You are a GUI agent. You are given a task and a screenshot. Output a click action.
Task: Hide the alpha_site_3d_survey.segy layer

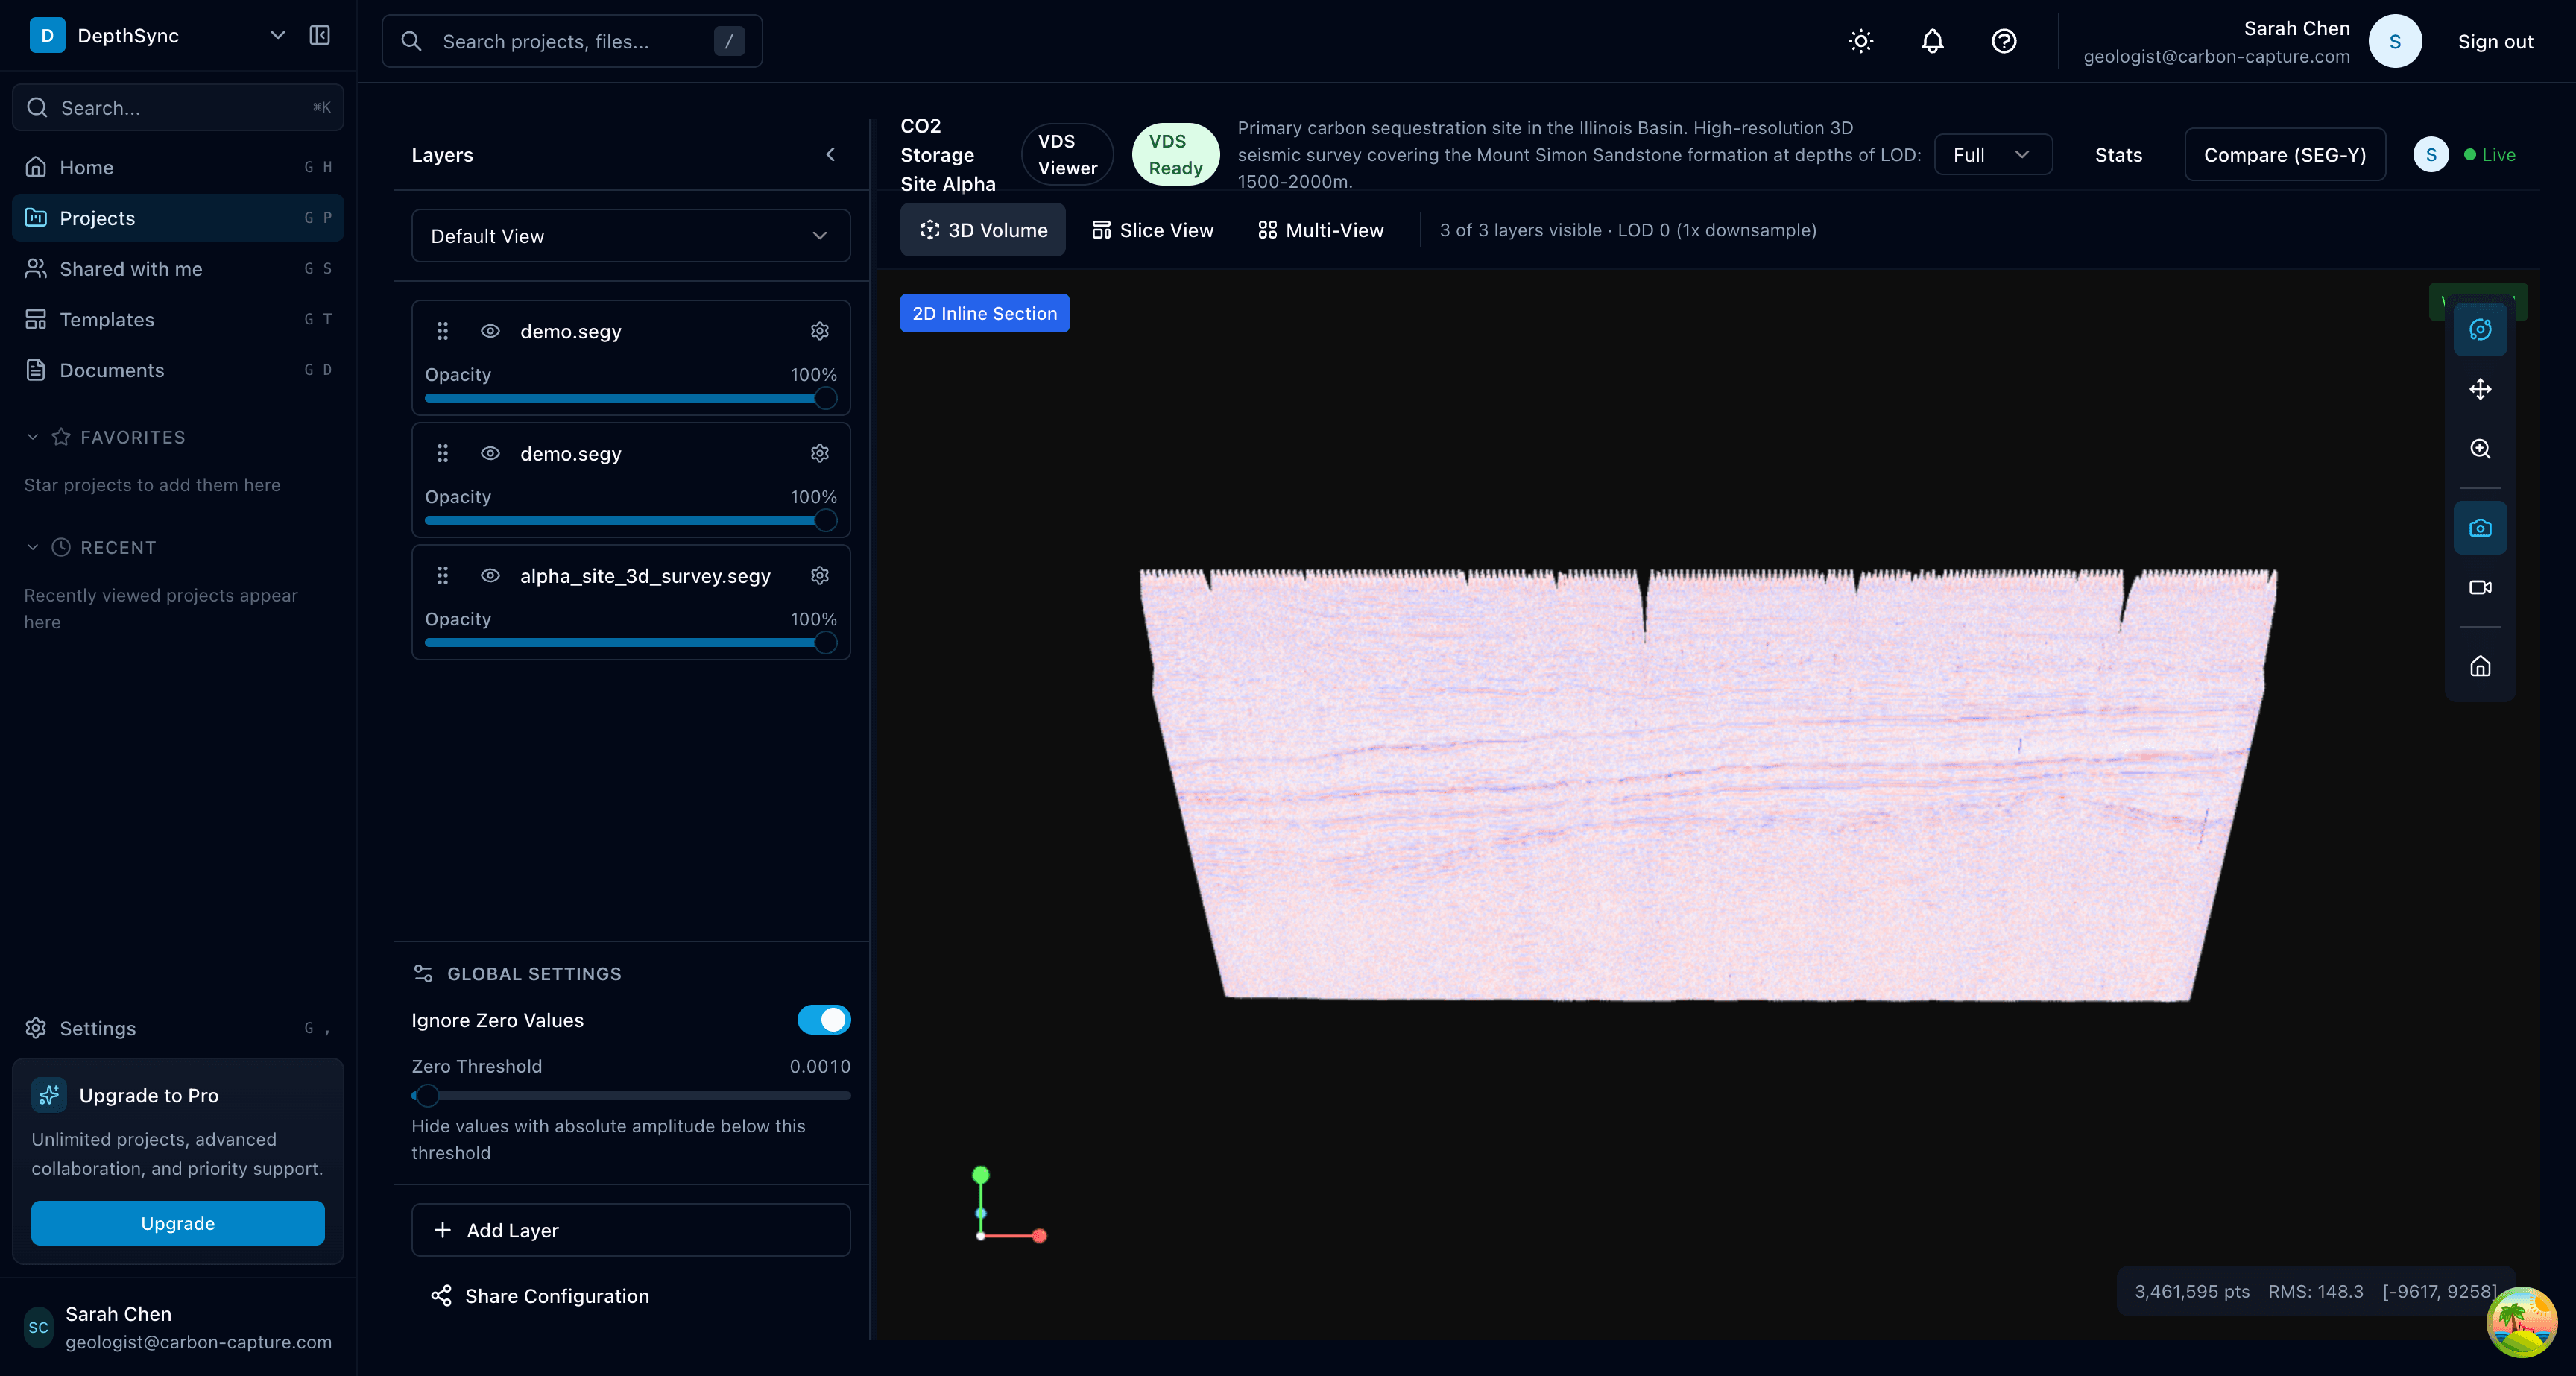[490, 575]
